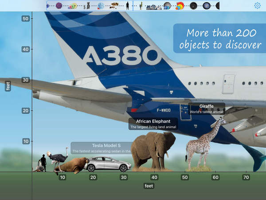Select the African elephant image
This screenshot has height=200, width=266.
click(153, 151)
